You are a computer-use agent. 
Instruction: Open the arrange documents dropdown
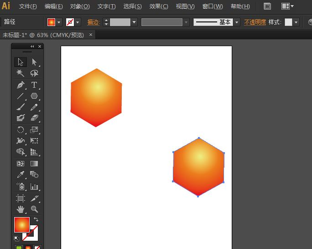tap(287, 6)
